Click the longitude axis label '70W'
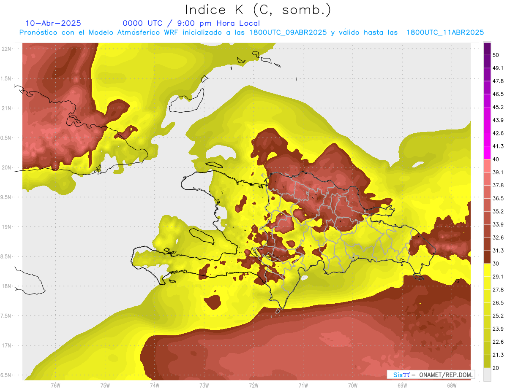Screen dimensions: 507x391 pos(352,386)
